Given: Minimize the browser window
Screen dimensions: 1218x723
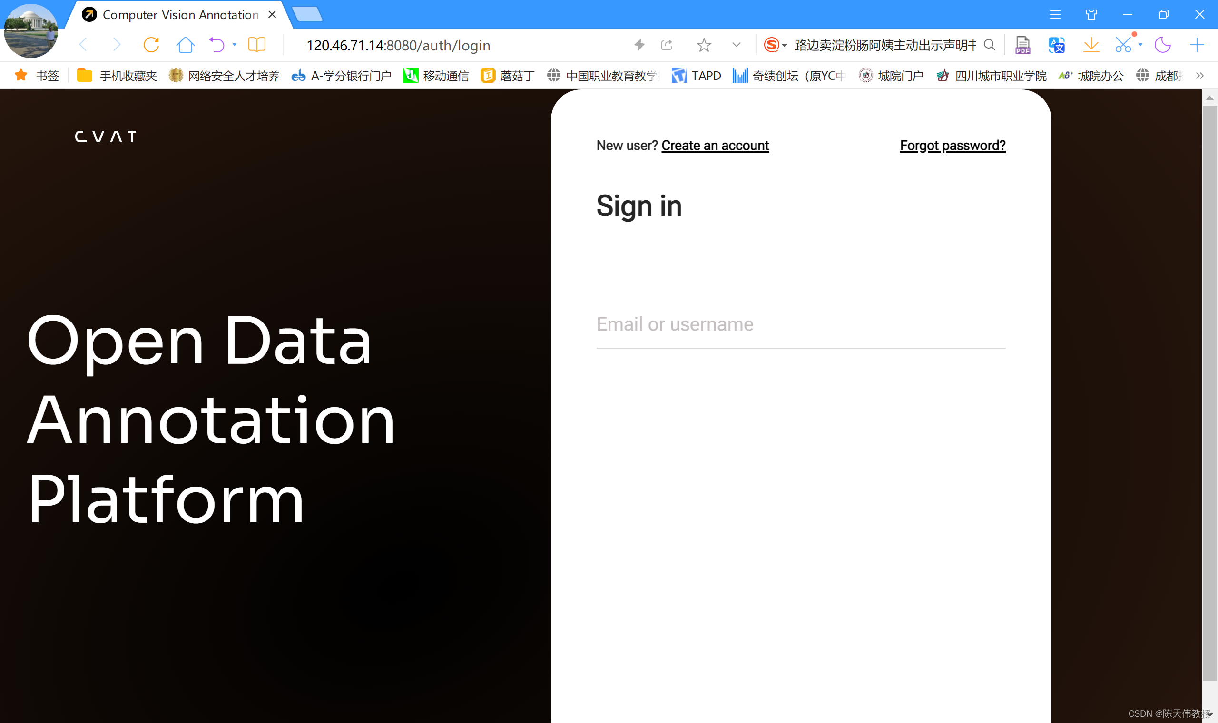Looking at the screenshot, I should point(1128,15).
